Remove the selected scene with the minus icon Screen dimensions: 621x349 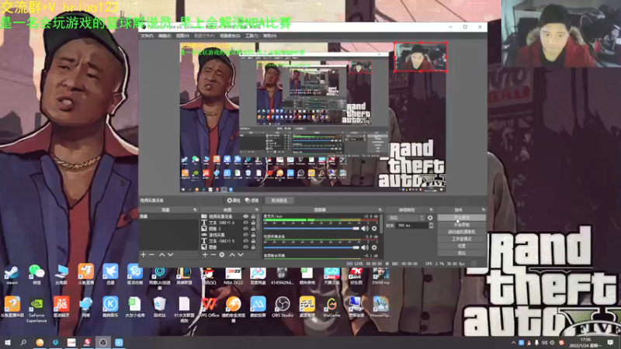(x=151, y=255)
